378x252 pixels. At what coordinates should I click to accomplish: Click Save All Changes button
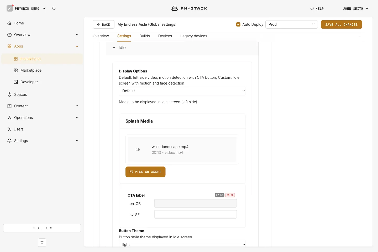pos(342,24)
